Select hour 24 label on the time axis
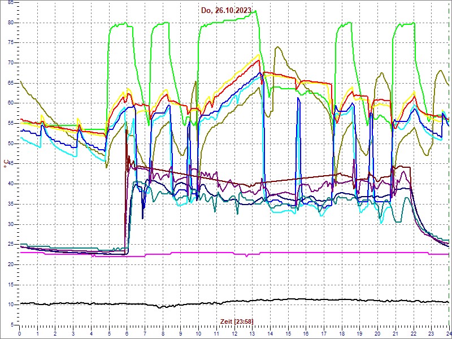 [x=448, y=333]
